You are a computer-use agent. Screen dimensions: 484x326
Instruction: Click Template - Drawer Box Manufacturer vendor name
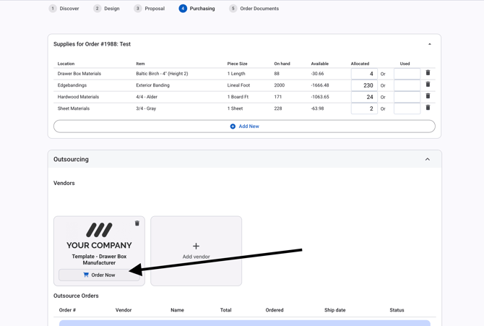coord(99,259)
